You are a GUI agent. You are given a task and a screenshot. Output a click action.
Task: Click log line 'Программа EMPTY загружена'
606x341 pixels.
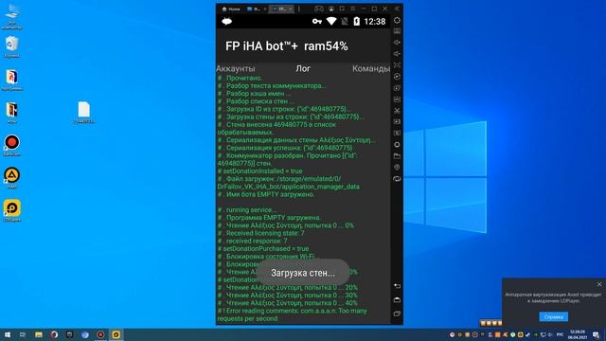tap(269, 218)
